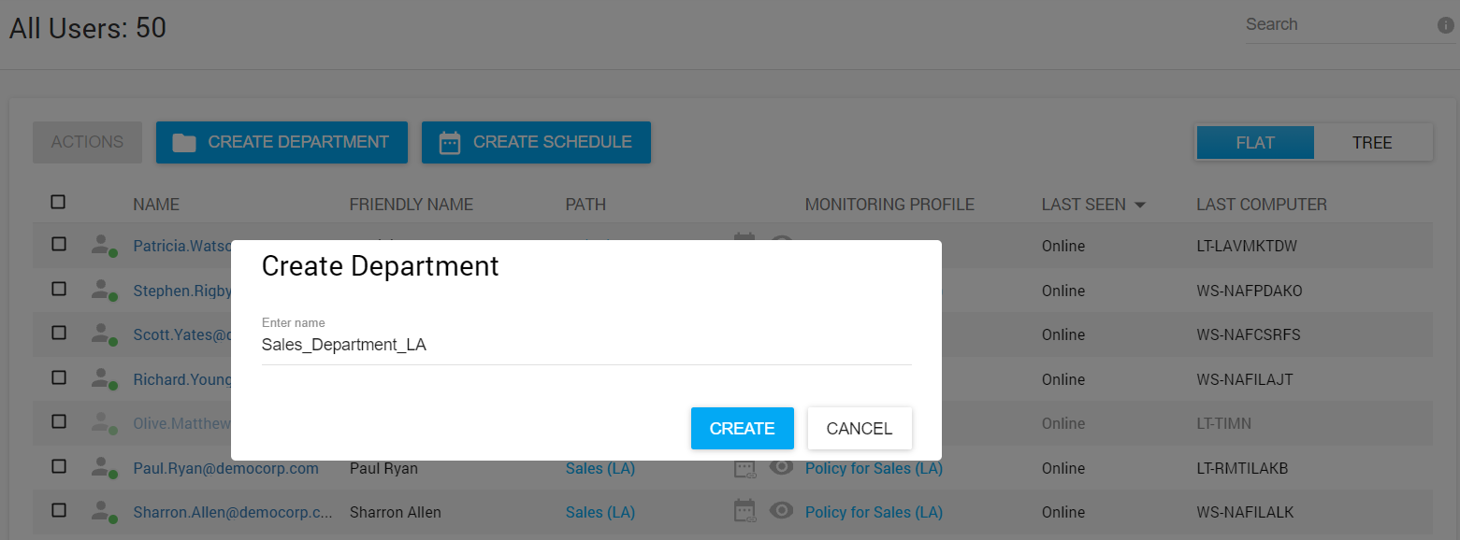Screen dimensions: 1460x540
Task: Click the Search field at top right
Action: [x=1336, y=25]
